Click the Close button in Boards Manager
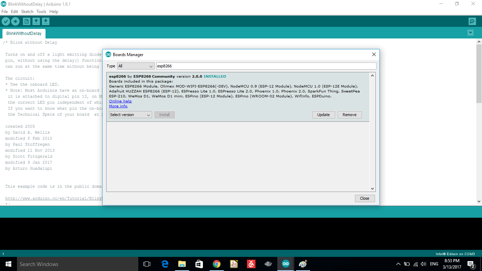Viewport: 482px width, 271px height. point(365,198)
